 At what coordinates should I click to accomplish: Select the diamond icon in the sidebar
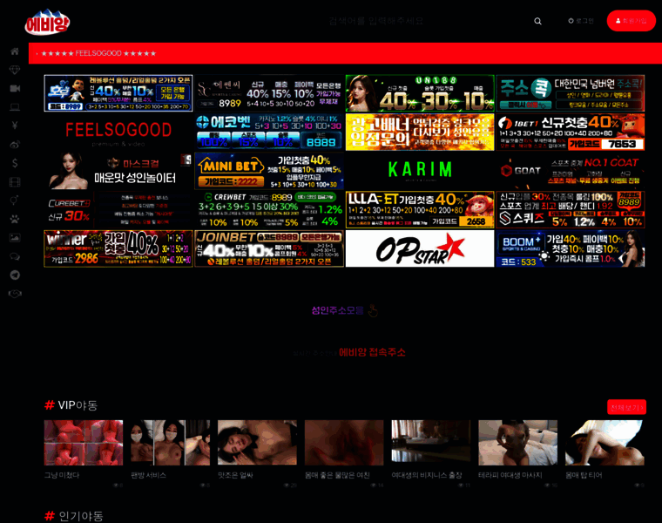[x=15, y=70]
